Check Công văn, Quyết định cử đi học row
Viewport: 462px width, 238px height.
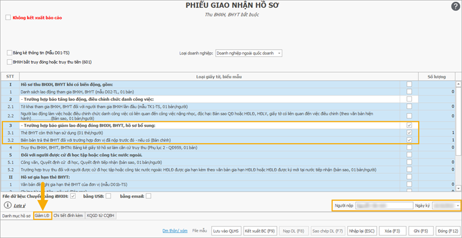[x=409, y=162]
